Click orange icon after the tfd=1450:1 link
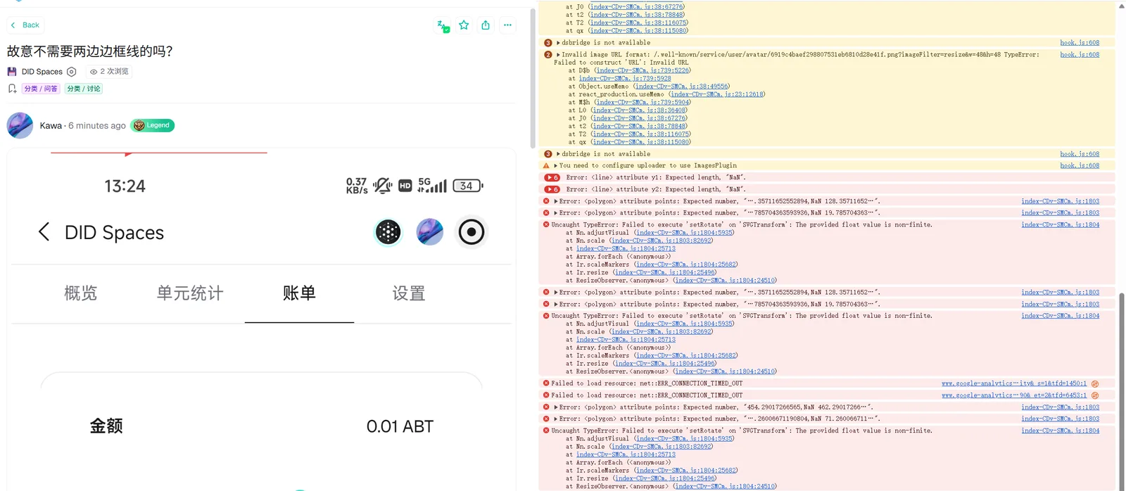The width and height of the screenshot is (1126, 491). [1095, 384]
